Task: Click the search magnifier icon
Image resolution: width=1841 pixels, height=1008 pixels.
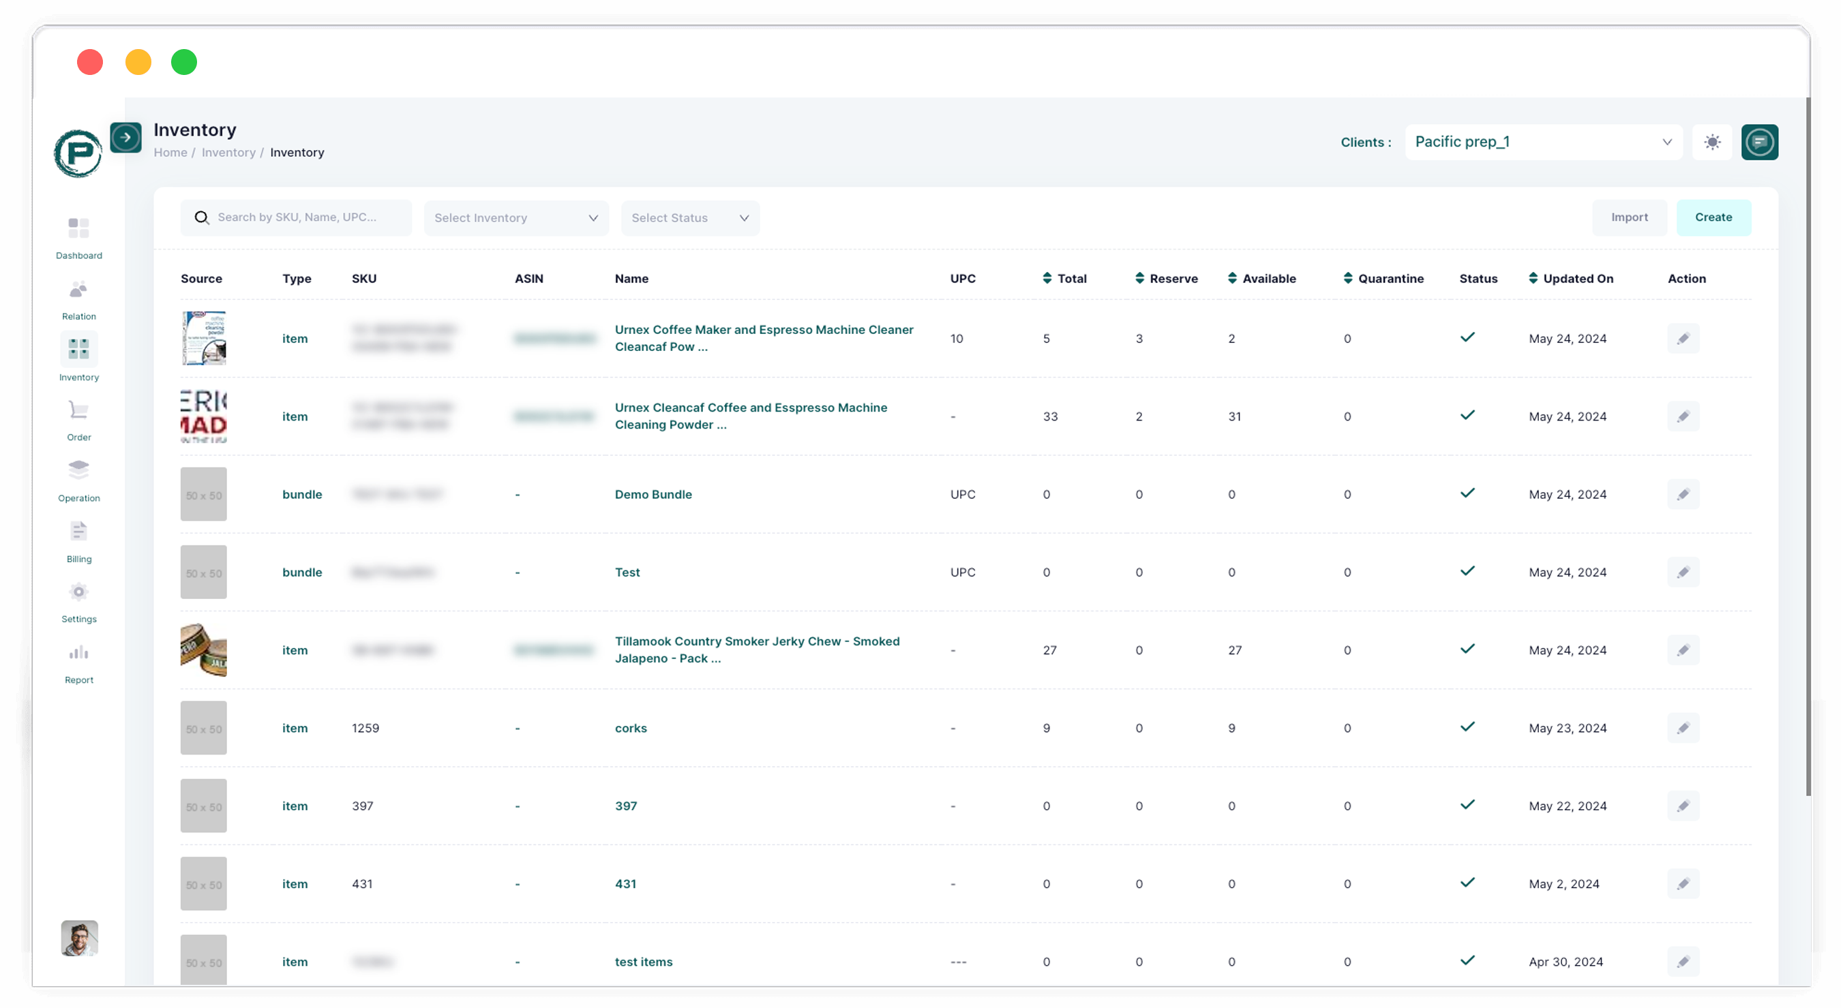Action: (202, 217)
